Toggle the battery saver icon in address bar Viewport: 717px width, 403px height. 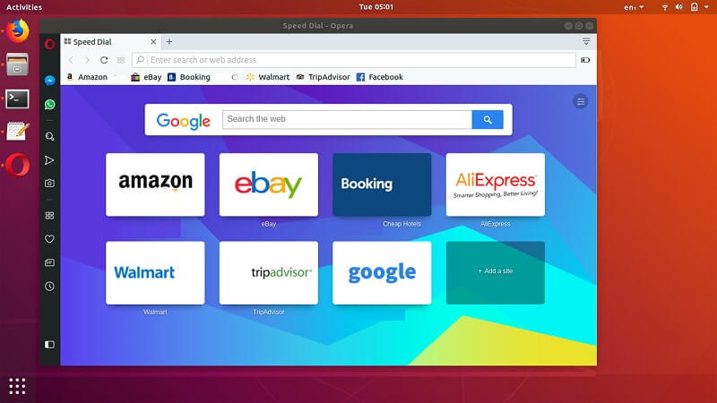(x=585, y=60)
